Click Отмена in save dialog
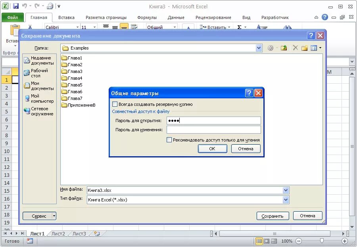The width and height of the screenshot is (357, 247). pyautogui.click(x=307, y=216)
